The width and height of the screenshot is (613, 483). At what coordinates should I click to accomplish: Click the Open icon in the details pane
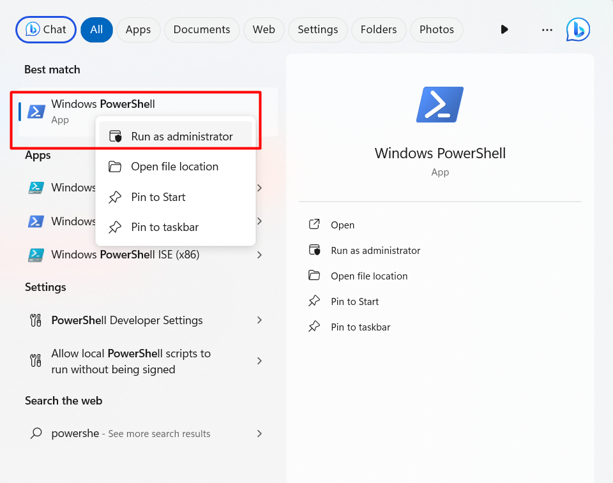click(x=314, y=225)
